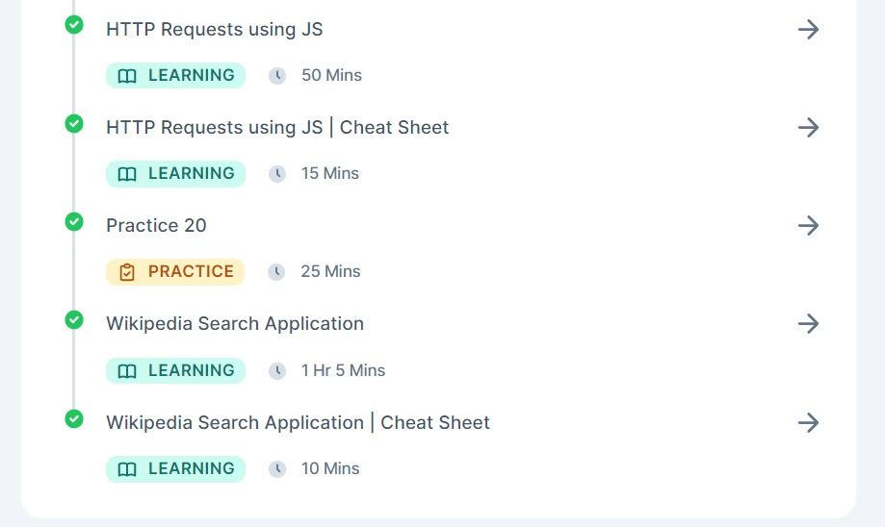Image resolution: width=885 pixels, height=527 pixels.
Task: Click checkmark beside HTTP Requests Cheat Sheet
Action: click(x=74, y=123)
